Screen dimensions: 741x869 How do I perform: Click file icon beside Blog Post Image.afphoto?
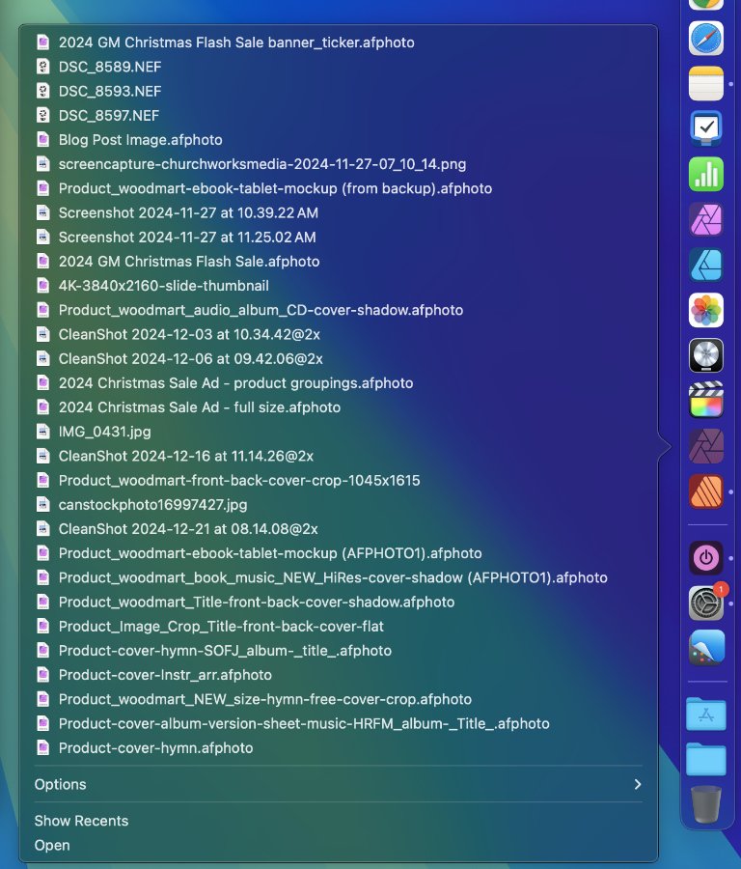43,139
